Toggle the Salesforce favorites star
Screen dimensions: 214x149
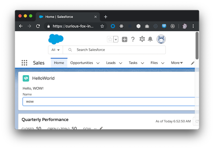[110, 39]
